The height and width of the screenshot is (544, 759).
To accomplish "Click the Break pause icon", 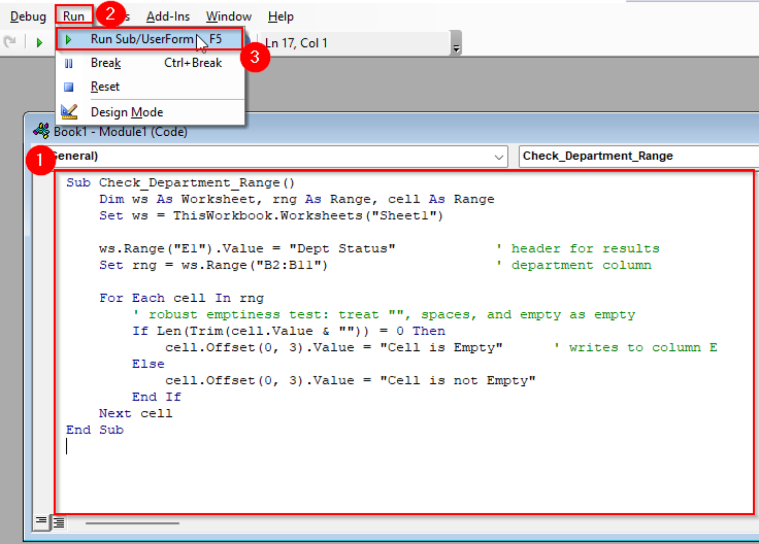I will [x=69, y=63].
